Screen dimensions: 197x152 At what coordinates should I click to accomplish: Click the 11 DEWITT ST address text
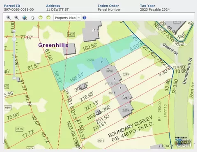[57, 9]
